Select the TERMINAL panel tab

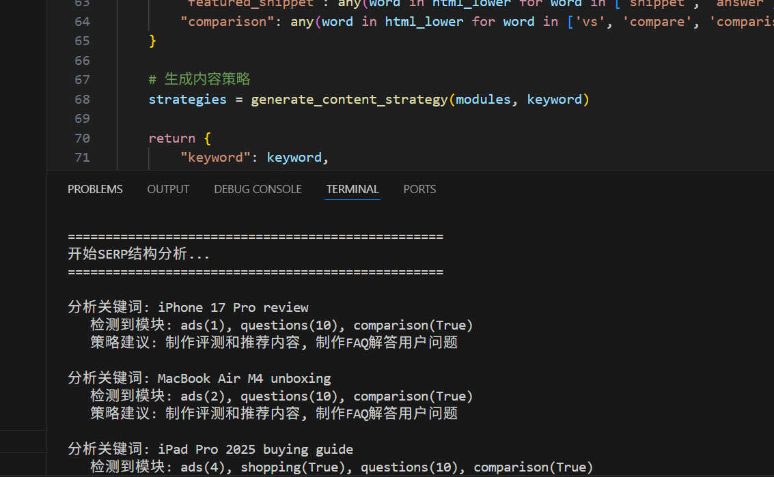pyautogui.click(x=353, y=189)
